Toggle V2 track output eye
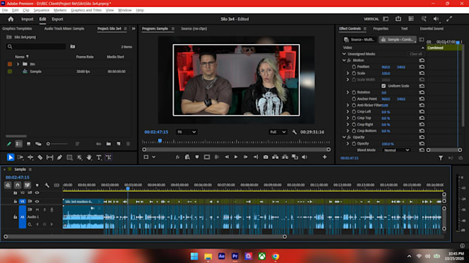 (x=37, y=193)
